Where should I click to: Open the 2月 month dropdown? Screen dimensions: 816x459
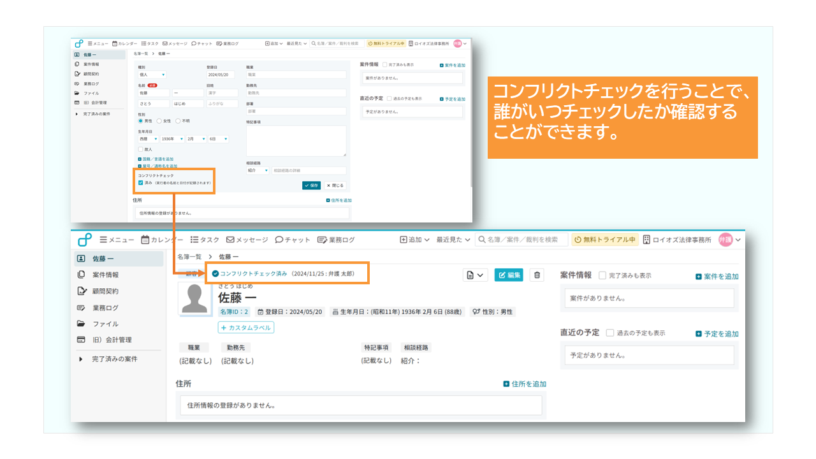coord(196,138)
